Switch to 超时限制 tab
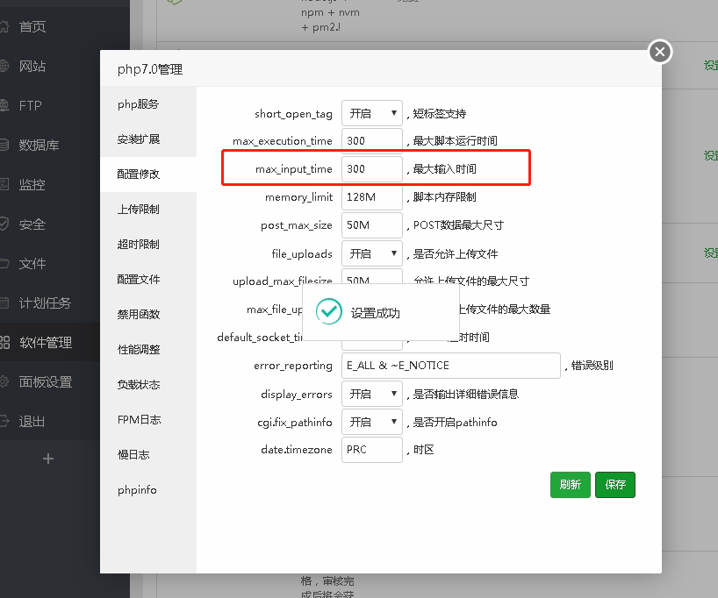The width and height of the screenshot is (718, 598). point(148,245)
